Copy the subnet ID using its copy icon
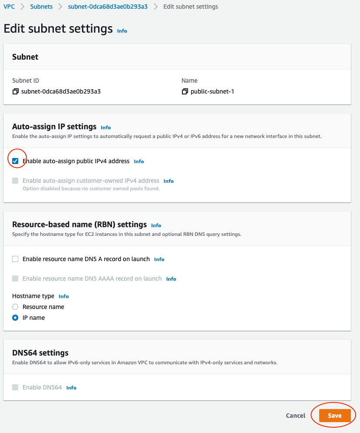Screen dimensions: 360x433 16,91
